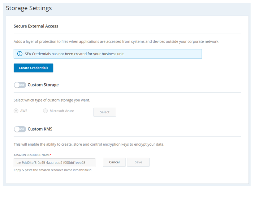This screenshot has height=200, width=254.
Task: Toggle the Custom Storage switch on
Action: 20,85
